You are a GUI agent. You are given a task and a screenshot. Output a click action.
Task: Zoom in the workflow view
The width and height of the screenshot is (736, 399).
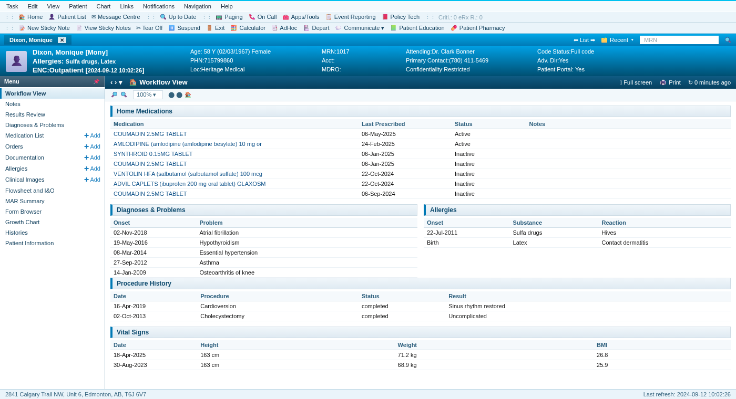click(124, 94)
